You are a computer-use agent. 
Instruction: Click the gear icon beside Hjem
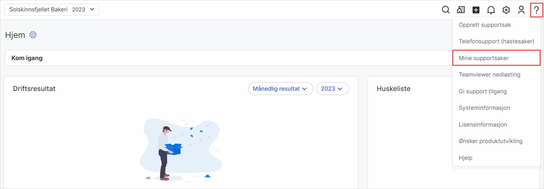(x=33, y=35)
